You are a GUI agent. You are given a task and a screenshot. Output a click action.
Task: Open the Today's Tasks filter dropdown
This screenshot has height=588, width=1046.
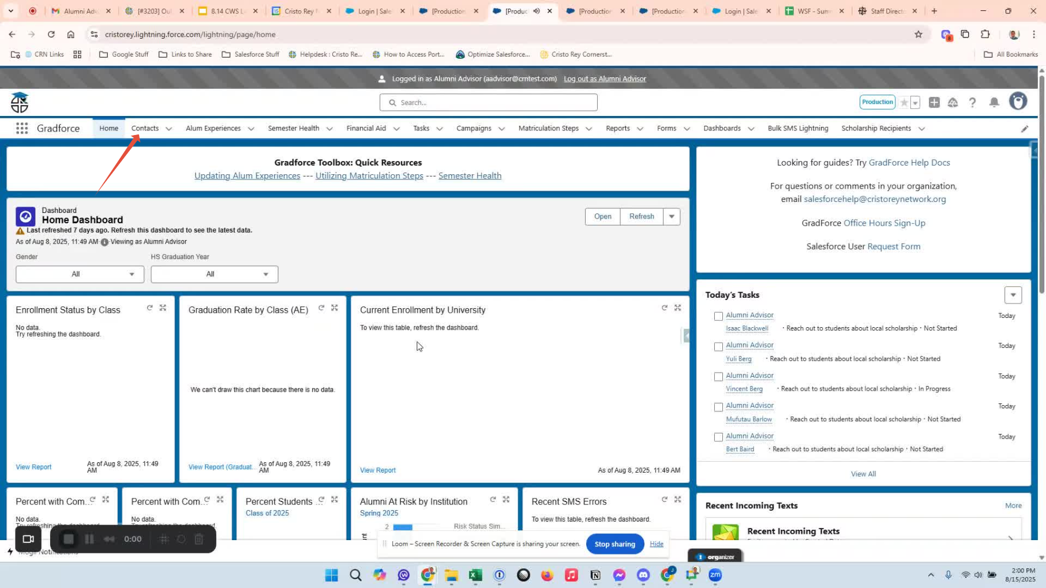coord(1013,295)
